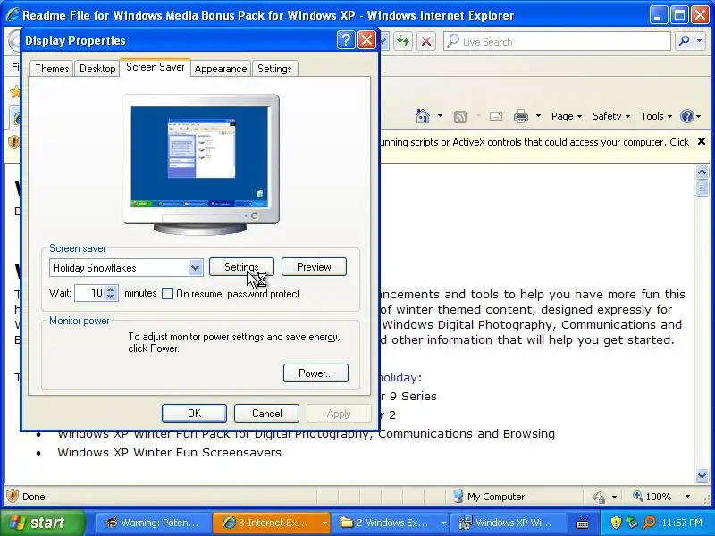Open the Holiday Snowflakes screen saver dropdown
The height and width of the screenshot is (536, 715).
(x=195, y=267)
